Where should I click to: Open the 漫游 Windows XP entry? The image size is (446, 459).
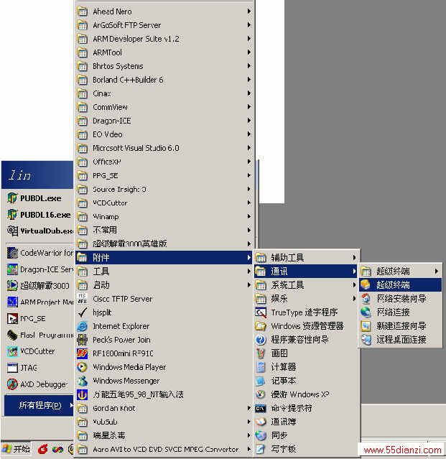click(x=305, y=394)
